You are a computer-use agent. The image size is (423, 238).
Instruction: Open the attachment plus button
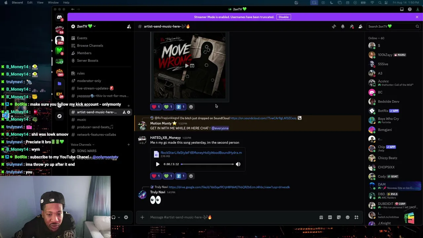(x=142, y=217)
